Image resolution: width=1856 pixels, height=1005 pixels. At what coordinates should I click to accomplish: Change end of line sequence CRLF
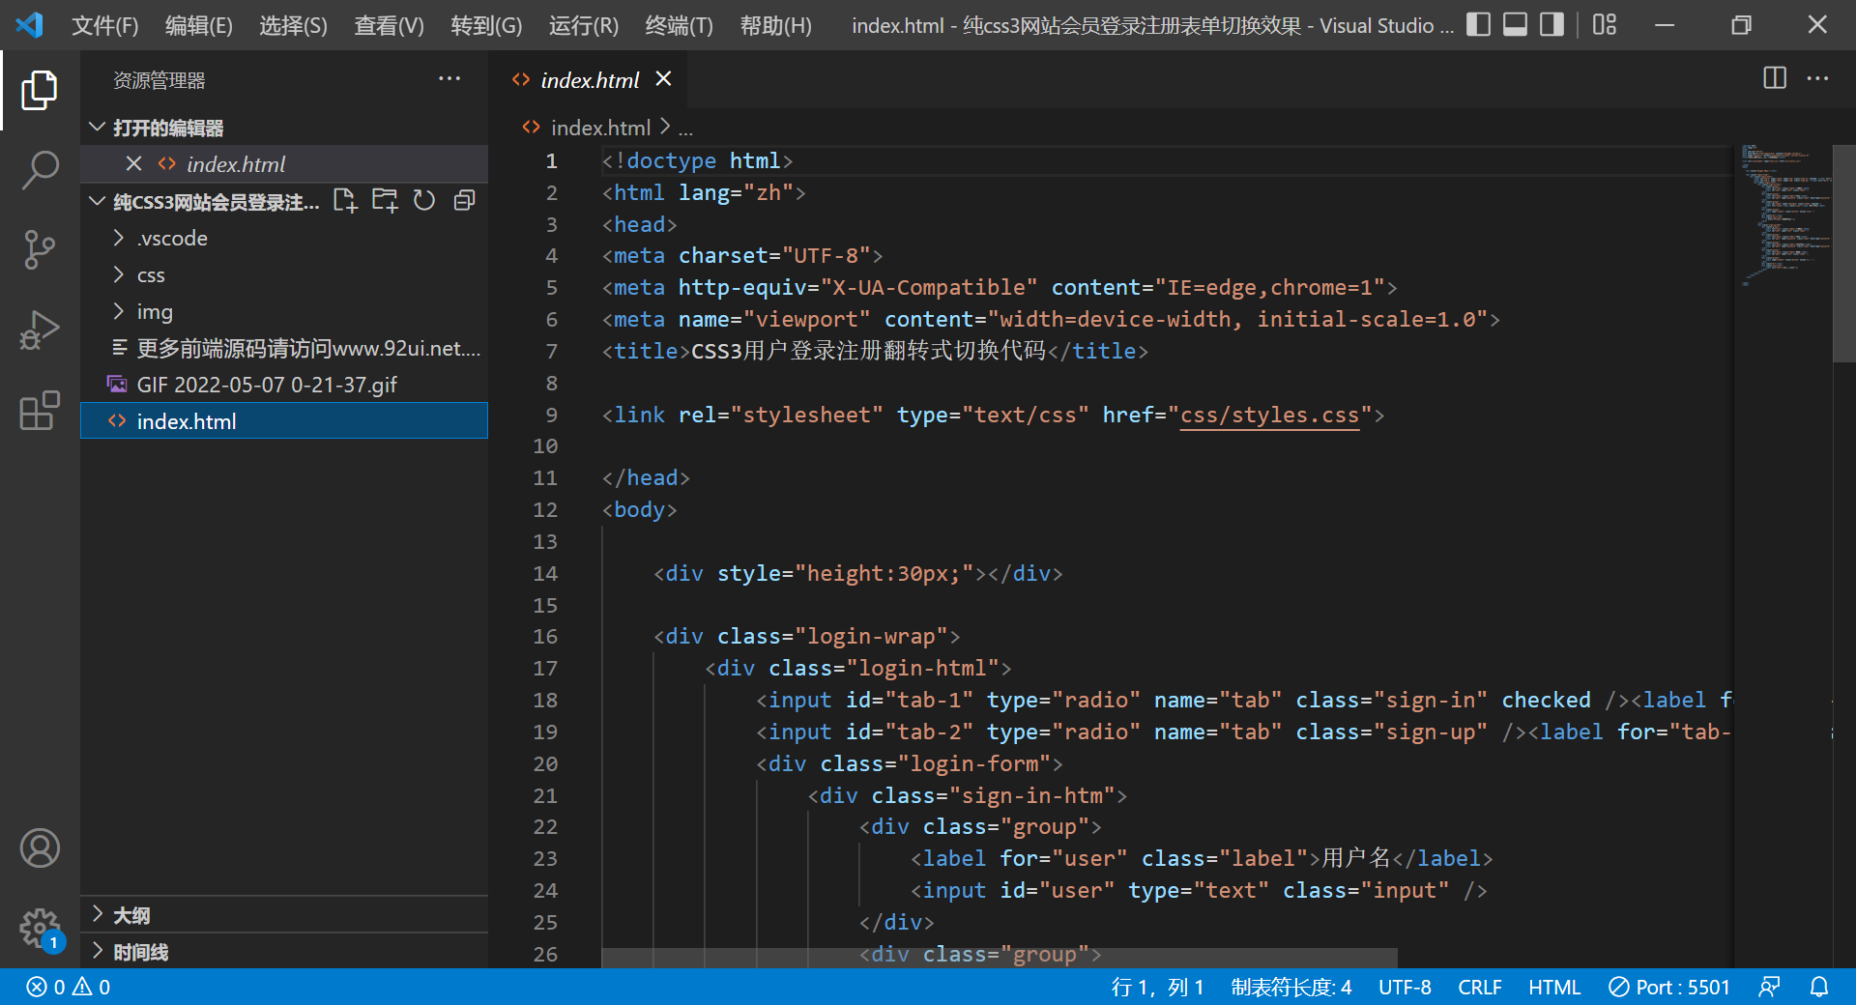[x=1480, y=987]
